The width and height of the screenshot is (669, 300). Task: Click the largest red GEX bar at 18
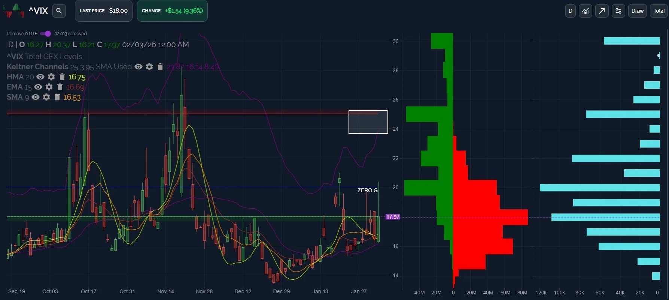[x=490, y=217]
